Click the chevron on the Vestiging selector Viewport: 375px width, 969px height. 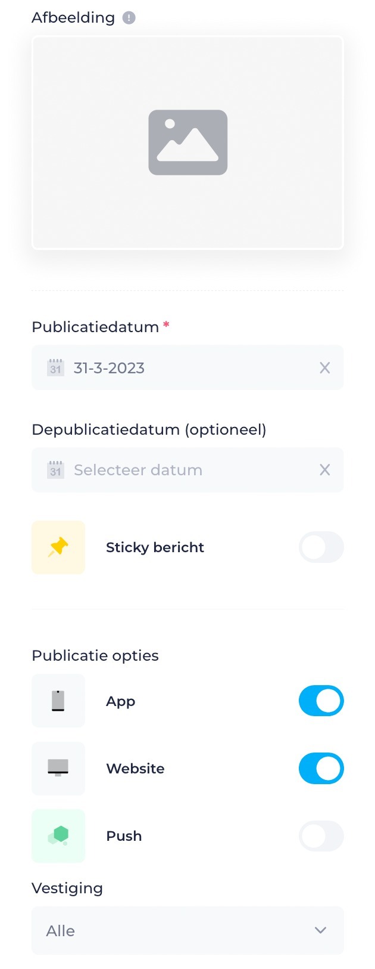[x=320, y=930]
